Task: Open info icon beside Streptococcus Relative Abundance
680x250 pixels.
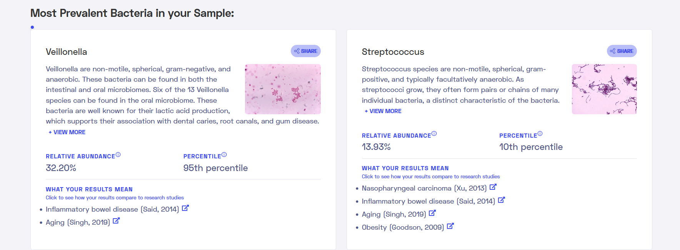Action: click(434, 133)
